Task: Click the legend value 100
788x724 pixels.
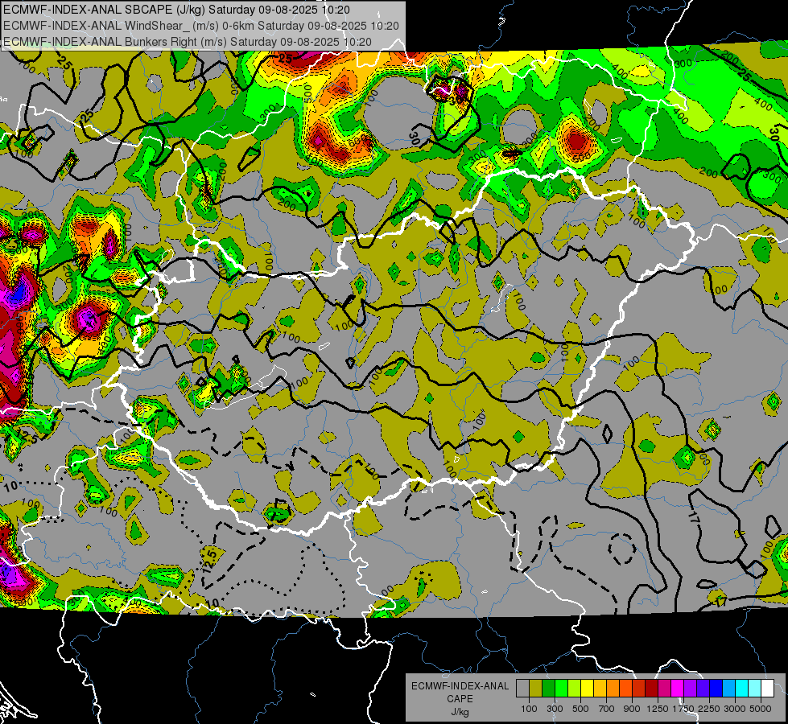Action: 529,709
